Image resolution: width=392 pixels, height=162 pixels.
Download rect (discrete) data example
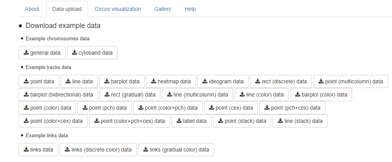281,81
